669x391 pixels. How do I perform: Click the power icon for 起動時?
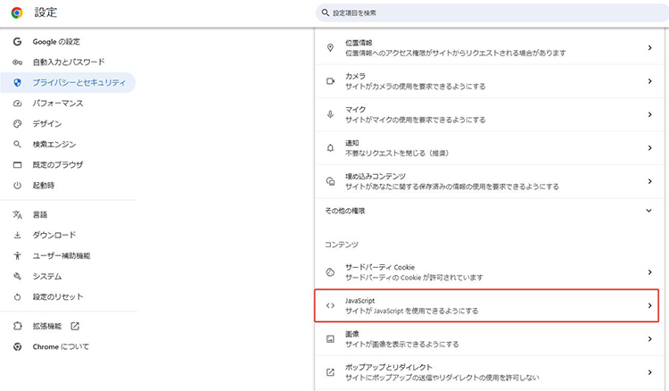pyautogui.click(x=17, y=186)
